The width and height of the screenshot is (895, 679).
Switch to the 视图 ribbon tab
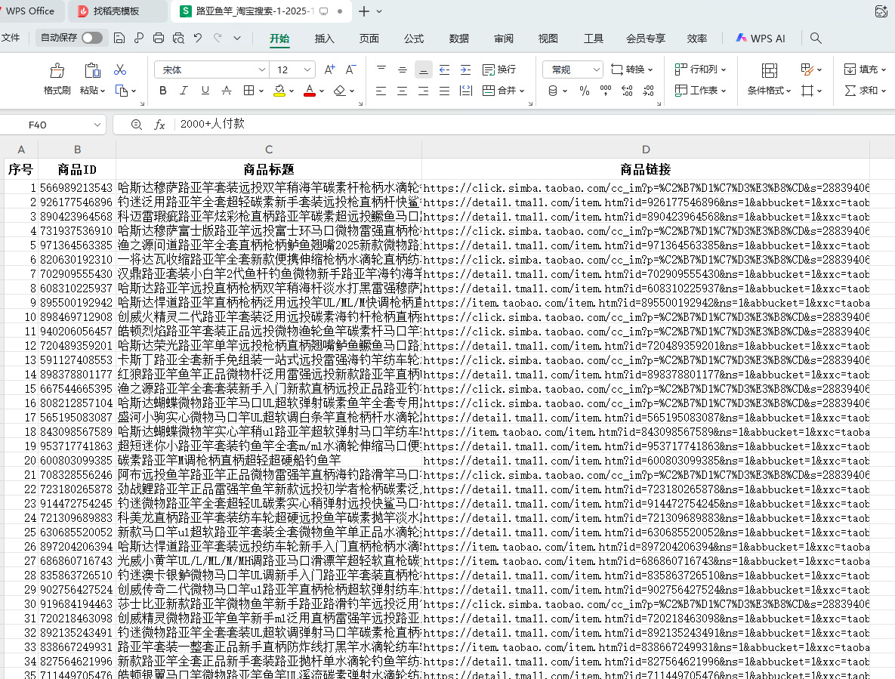tap(548, 39)
